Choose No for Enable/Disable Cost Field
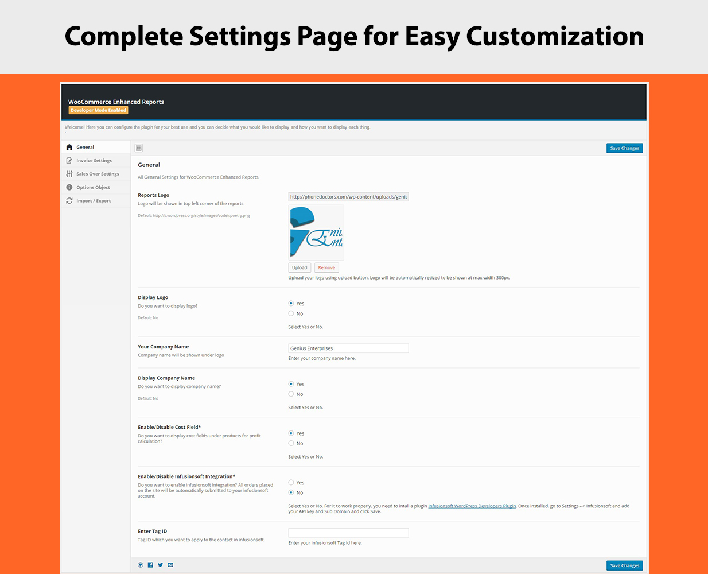This screenshot has height=574, width=708. pos(291,443)
